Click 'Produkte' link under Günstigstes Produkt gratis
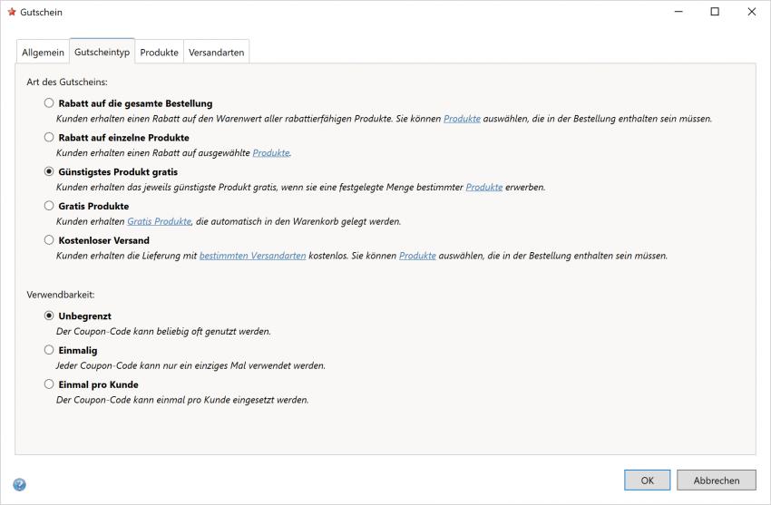This screenshot has height=505, width=771. (x=484, y=187)
